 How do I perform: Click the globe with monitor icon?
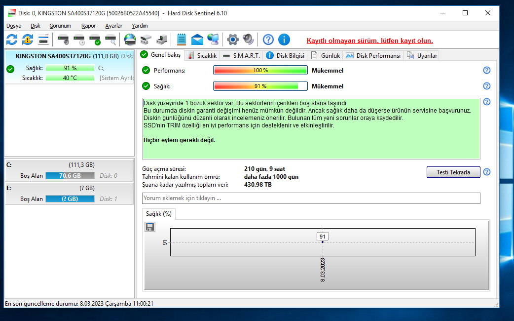(213, 40)
